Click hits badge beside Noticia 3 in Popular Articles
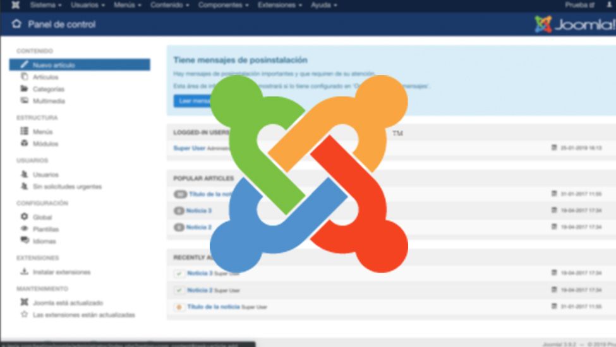This screenshot has width=616, height=347. click(179, 211)
